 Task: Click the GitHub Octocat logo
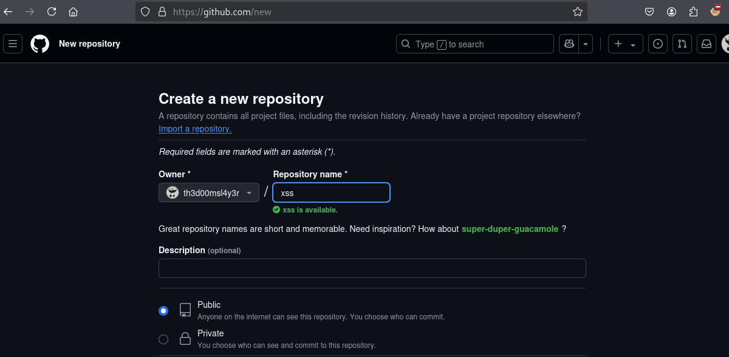(40, 44)
